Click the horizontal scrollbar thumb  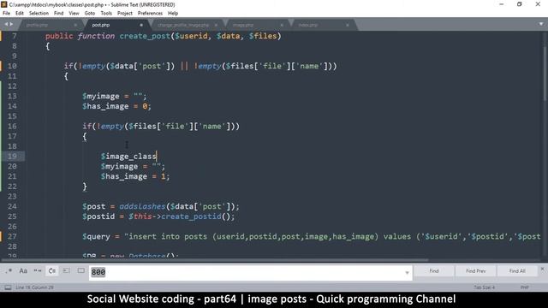[x=215, y=260]
